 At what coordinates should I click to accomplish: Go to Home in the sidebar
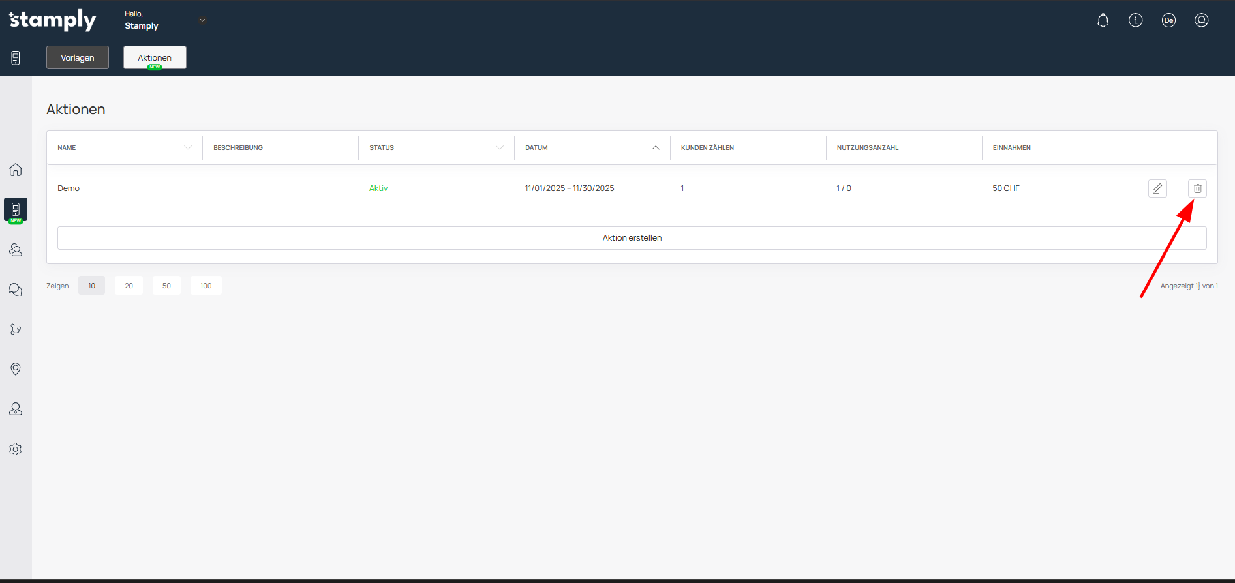coord(16,170)
